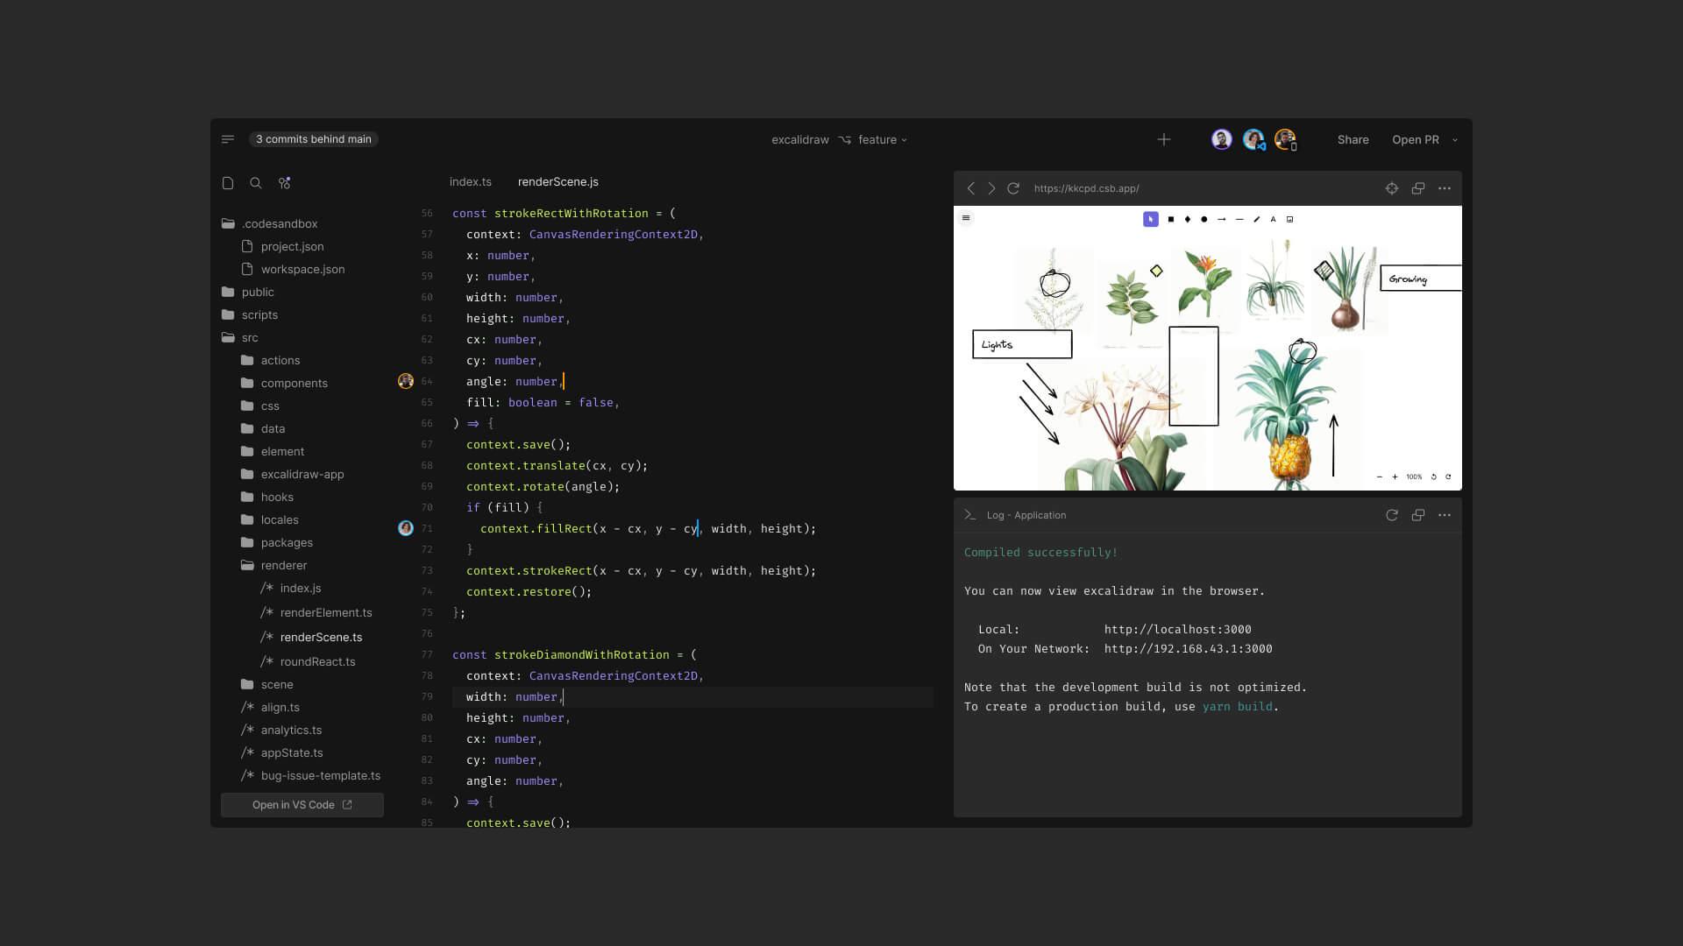Pick the Text tool in Excalidraw
Viewport: 1683px width, 946px height.
(1273, 219)
